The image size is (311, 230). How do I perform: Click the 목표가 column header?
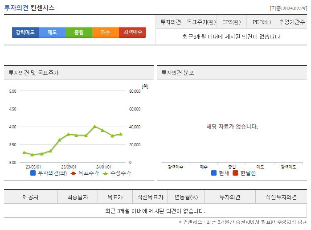(x=115, y=197)
